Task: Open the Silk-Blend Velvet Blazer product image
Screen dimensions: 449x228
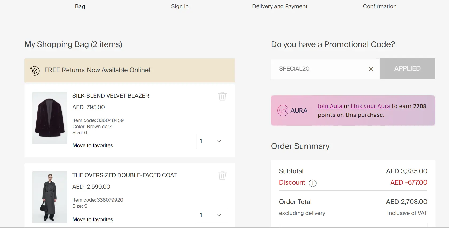Action: point(50,118)
